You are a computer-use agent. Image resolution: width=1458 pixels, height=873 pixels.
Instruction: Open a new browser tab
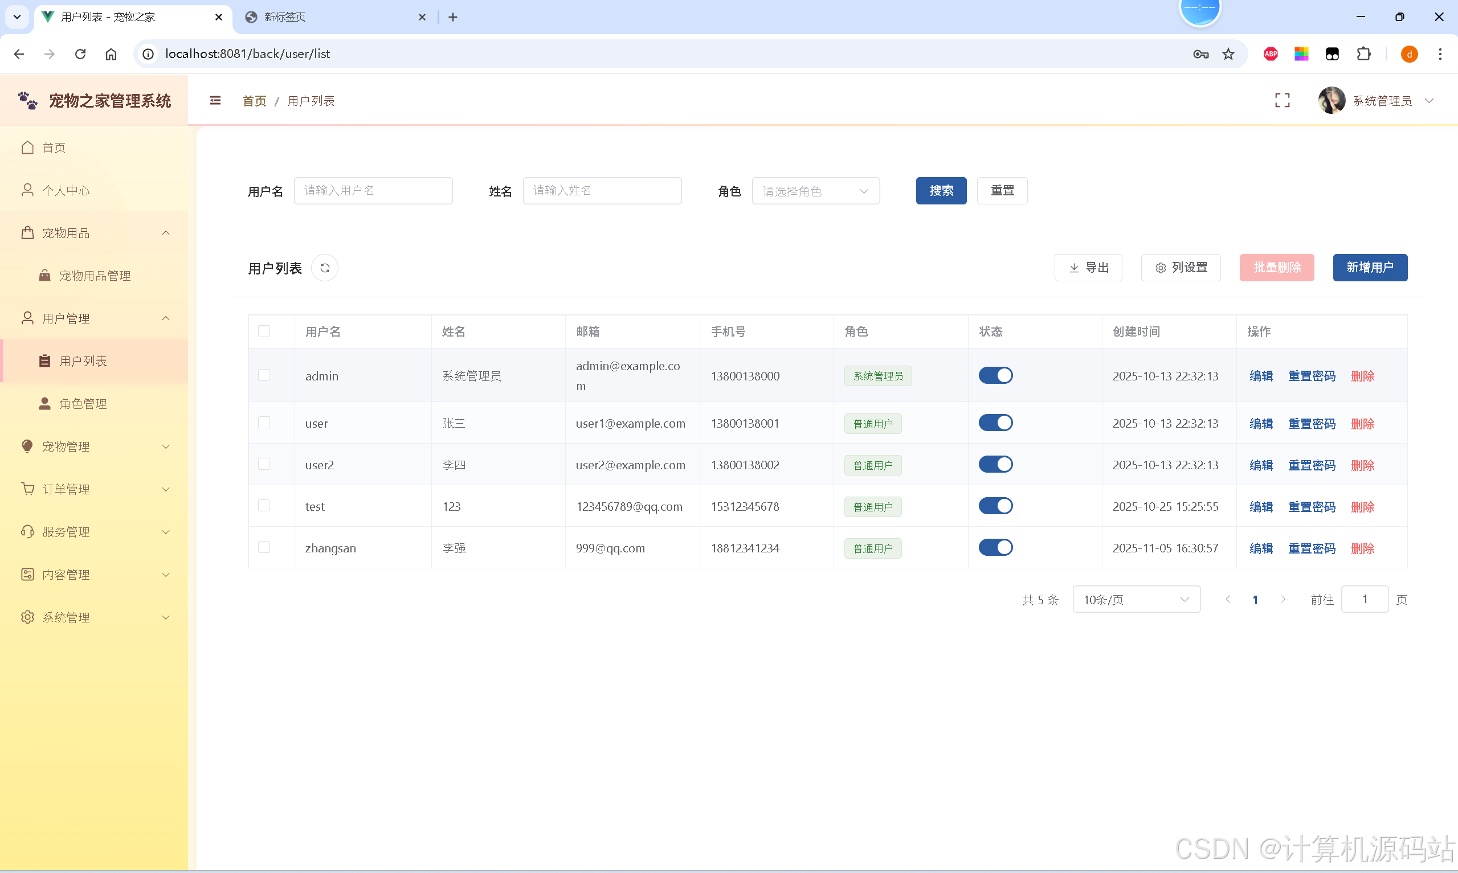tap(452, 17)
